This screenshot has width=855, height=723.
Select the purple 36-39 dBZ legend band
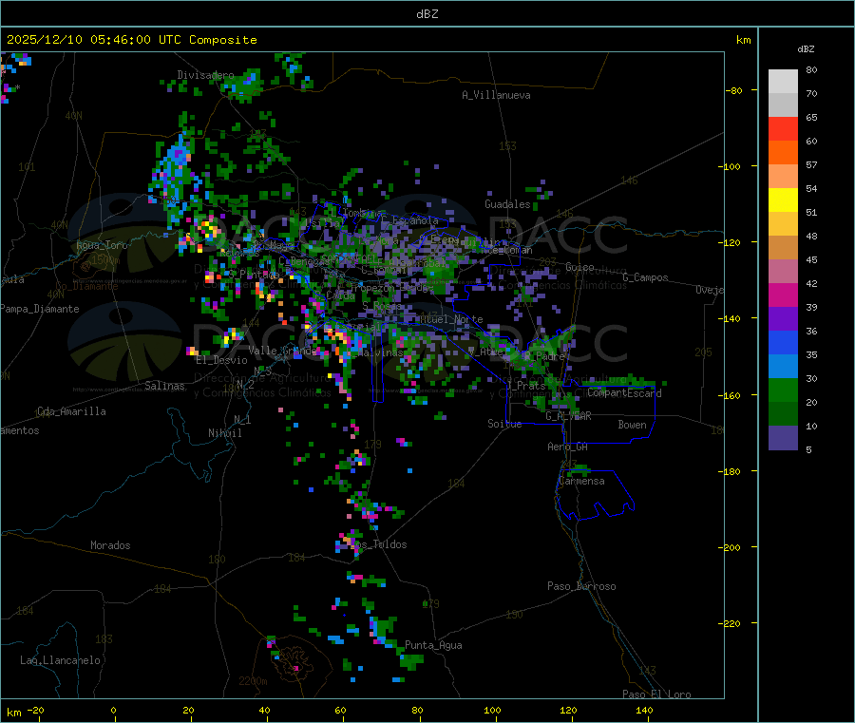783,319
